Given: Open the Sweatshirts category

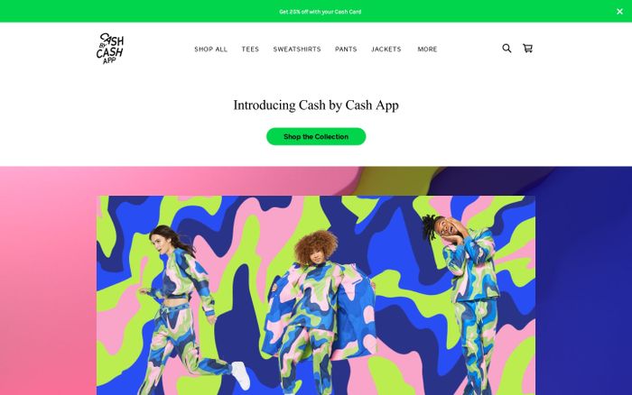Looking at the screenshot, I should pyautogui.click(x=297, y=49).
